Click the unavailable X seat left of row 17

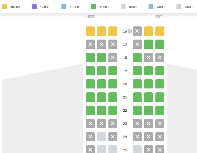[x=113, y=44]
